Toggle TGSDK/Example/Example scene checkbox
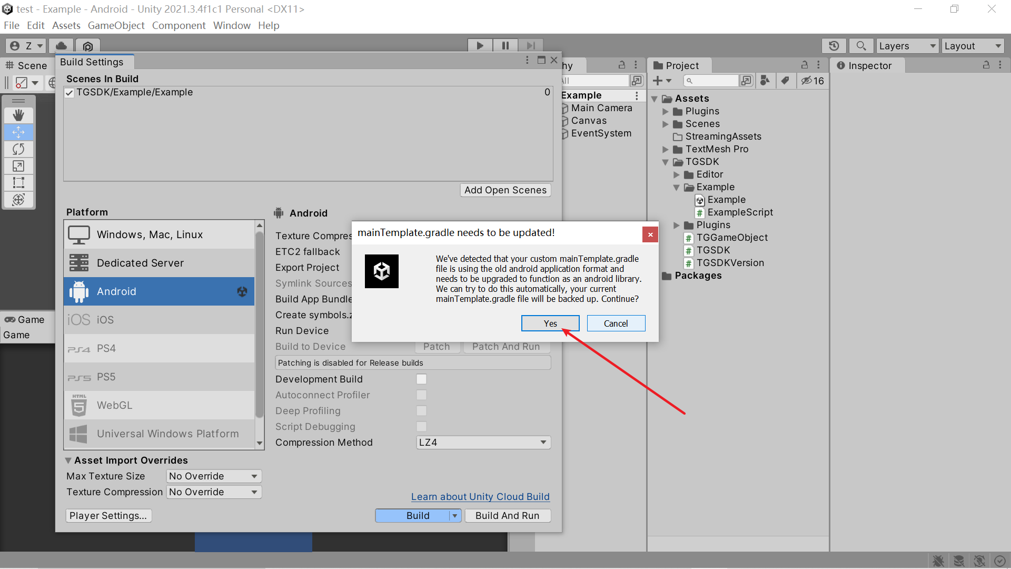The width and height of the screenshot is (1011, 569). coord(70,93)
